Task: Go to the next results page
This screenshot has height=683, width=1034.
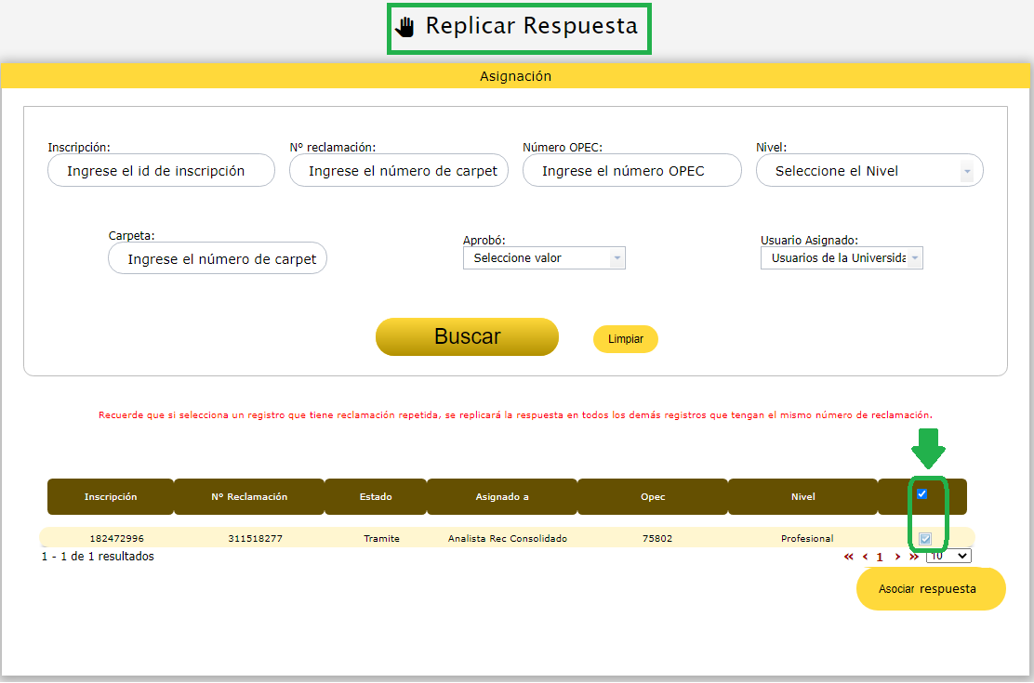Action: tap(897, 557)
